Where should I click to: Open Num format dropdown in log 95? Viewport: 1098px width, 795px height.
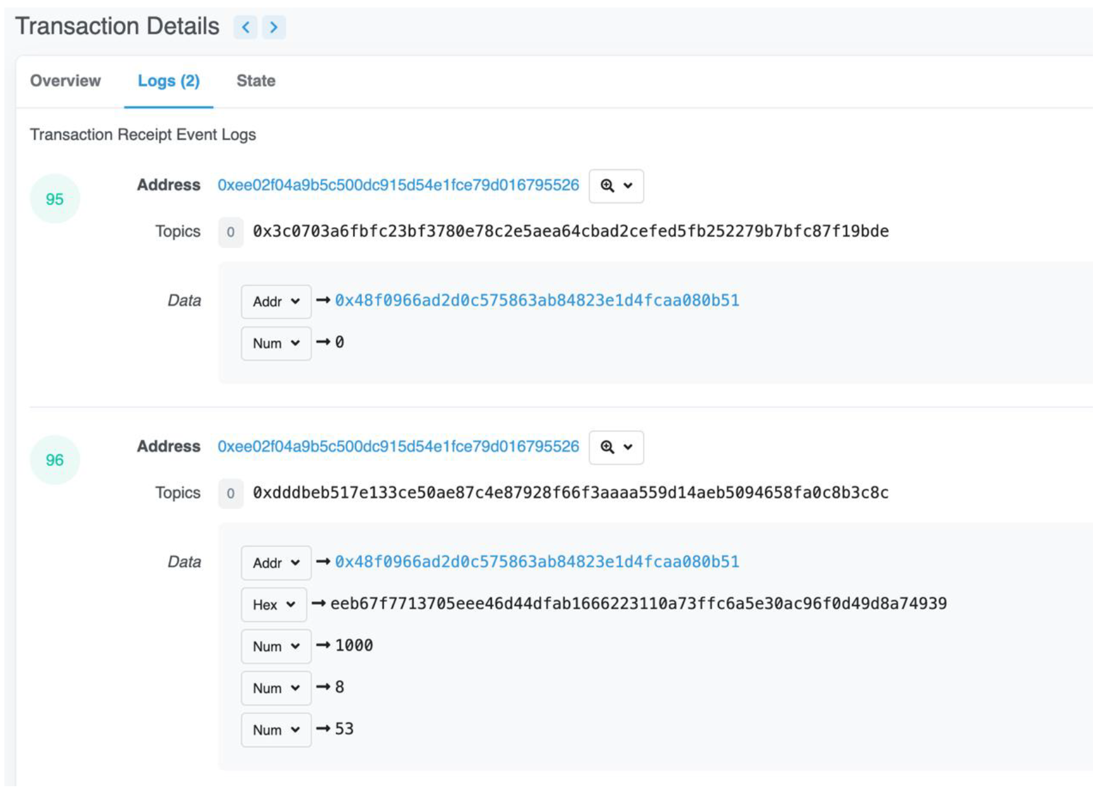click(x=276, y=343)
